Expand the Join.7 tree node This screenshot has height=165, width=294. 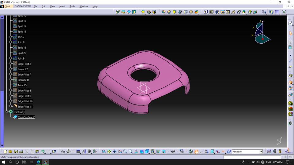11,37
